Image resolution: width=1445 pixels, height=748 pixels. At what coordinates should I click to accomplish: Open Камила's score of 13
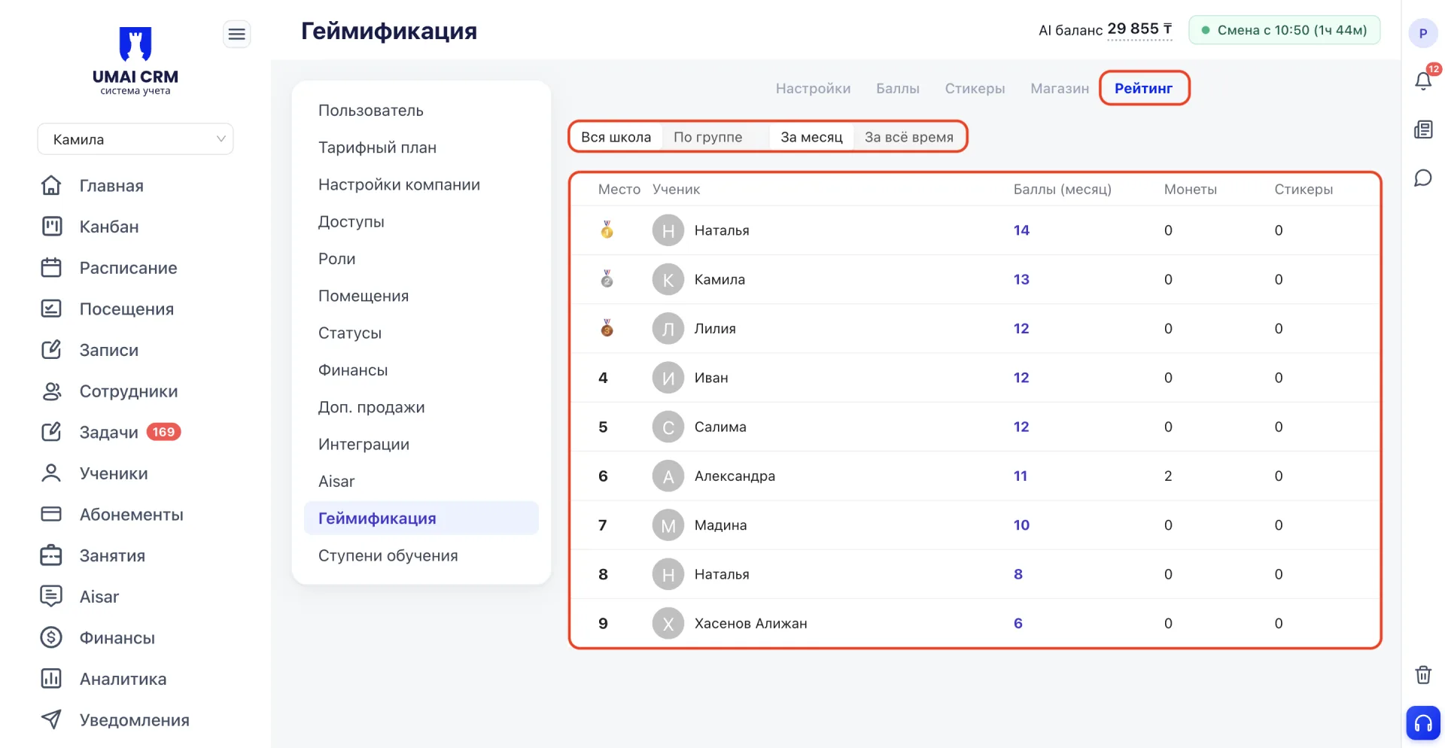pyautogui.click(x=1021, y=279)
